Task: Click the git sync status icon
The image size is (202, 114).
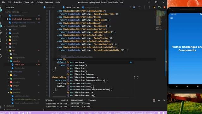Action: point(12,113)
